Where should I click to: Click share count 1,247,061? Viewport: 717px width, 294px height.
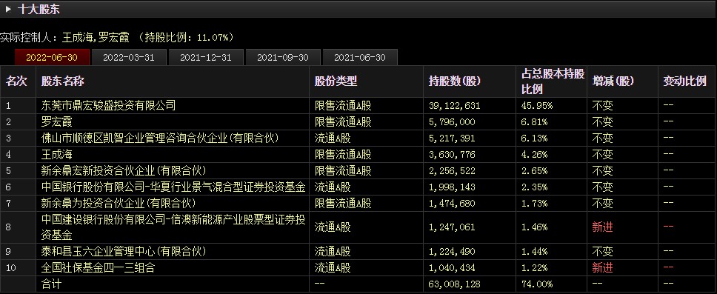click(x=452, y=227)
